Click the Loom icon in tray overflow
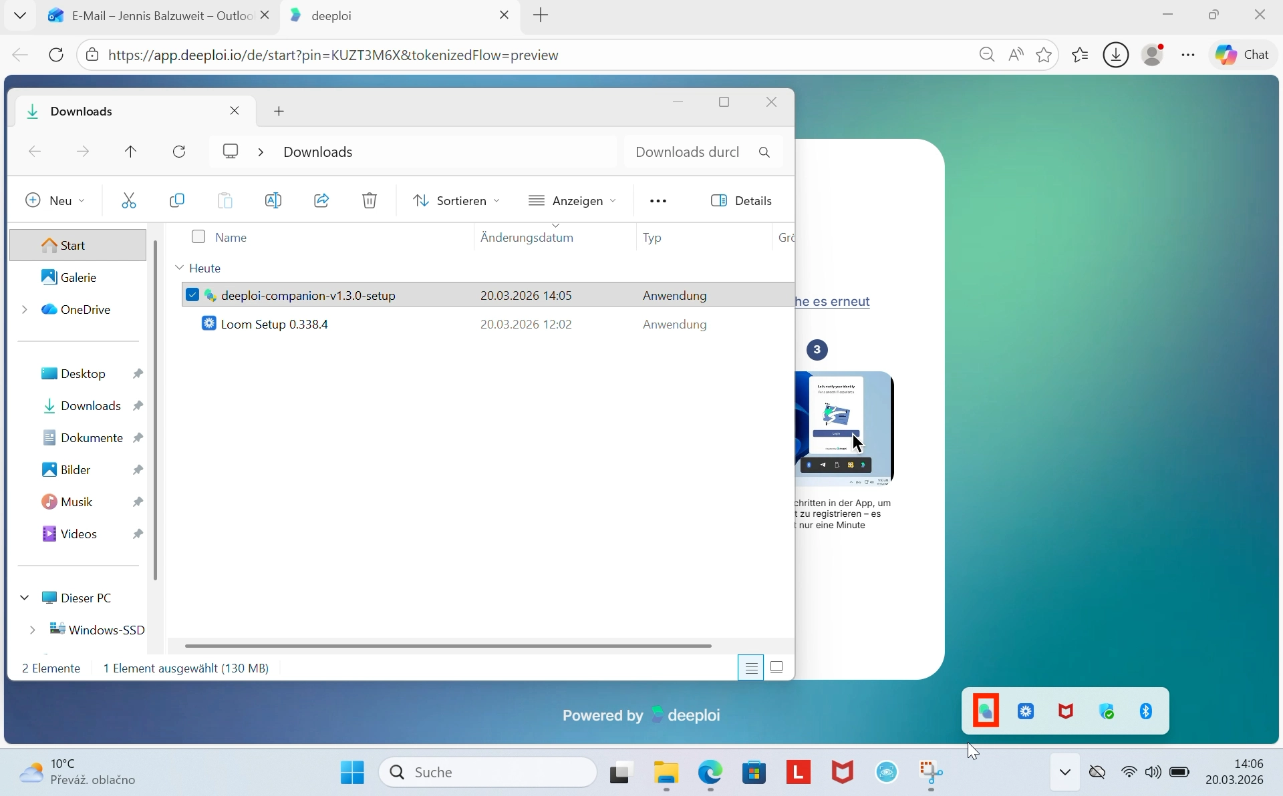Screen dimensions: 1283x796 tap(1026, 711)
